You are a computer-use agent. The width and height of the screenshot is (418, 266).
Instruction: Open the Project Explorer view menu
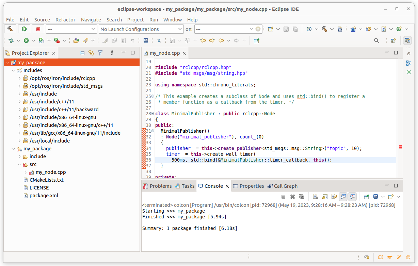click(112, 53)
